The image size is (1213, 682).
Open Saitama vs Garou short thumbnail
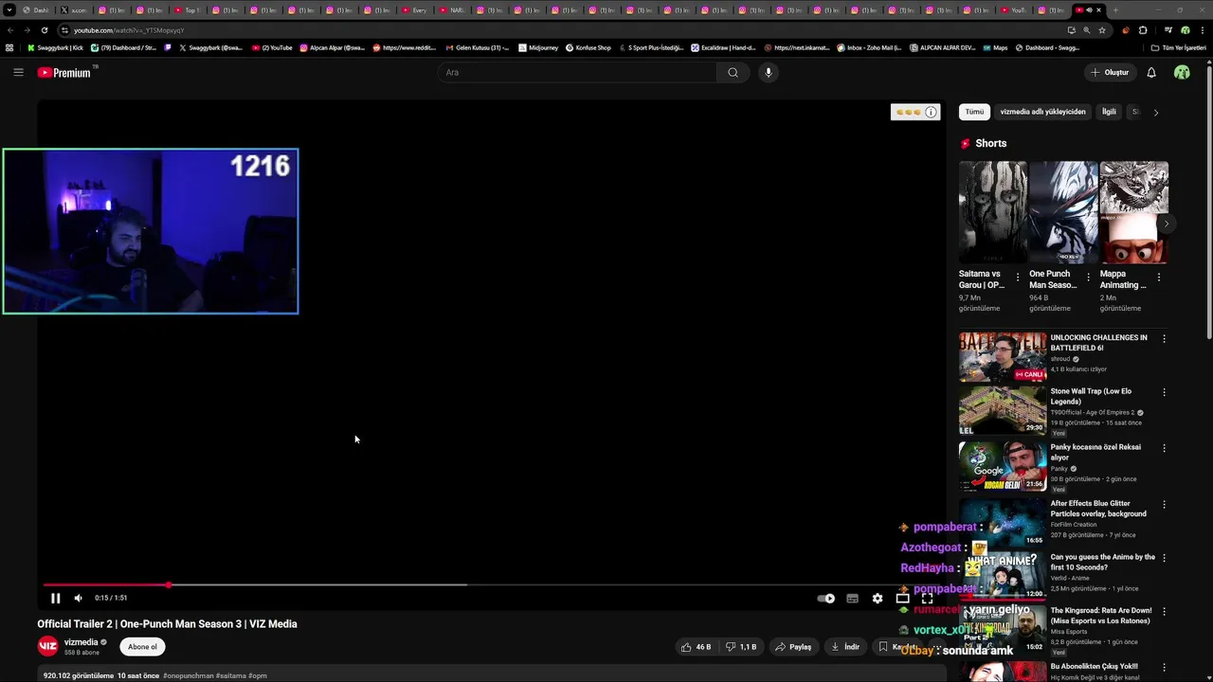(992, 212)
